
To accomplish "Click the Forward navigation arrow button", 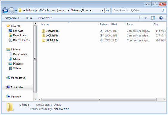I will pyautogui.click(x=11, y=10).
